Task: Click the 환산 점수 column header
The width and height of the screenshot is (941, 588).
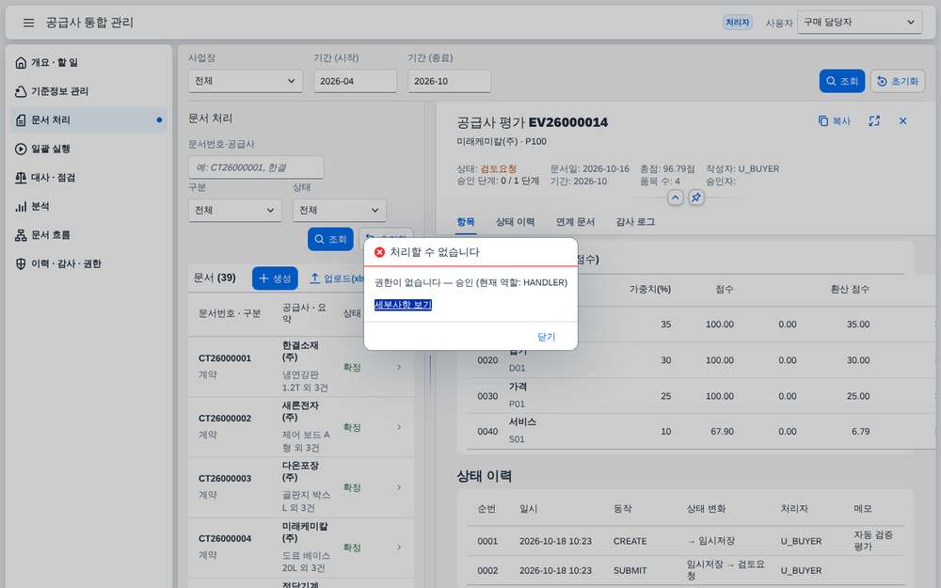Action: click(849, 289)
